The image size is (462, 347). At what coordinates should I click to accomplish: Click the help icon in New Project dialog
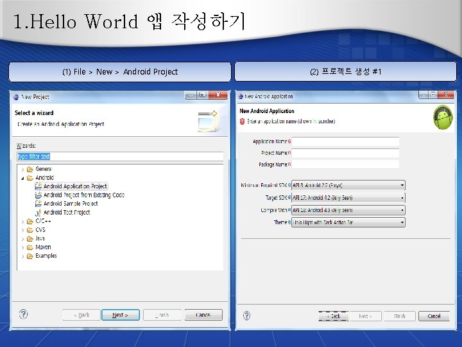pos(23,314)
